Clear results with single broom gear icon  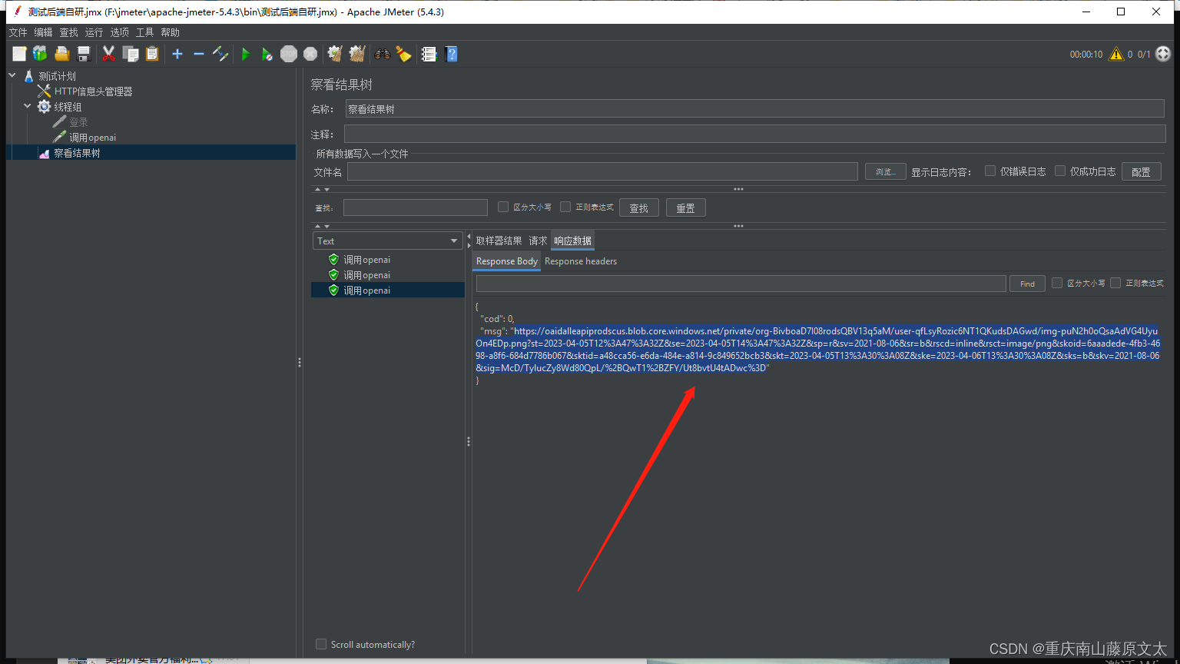click(335, 54)
